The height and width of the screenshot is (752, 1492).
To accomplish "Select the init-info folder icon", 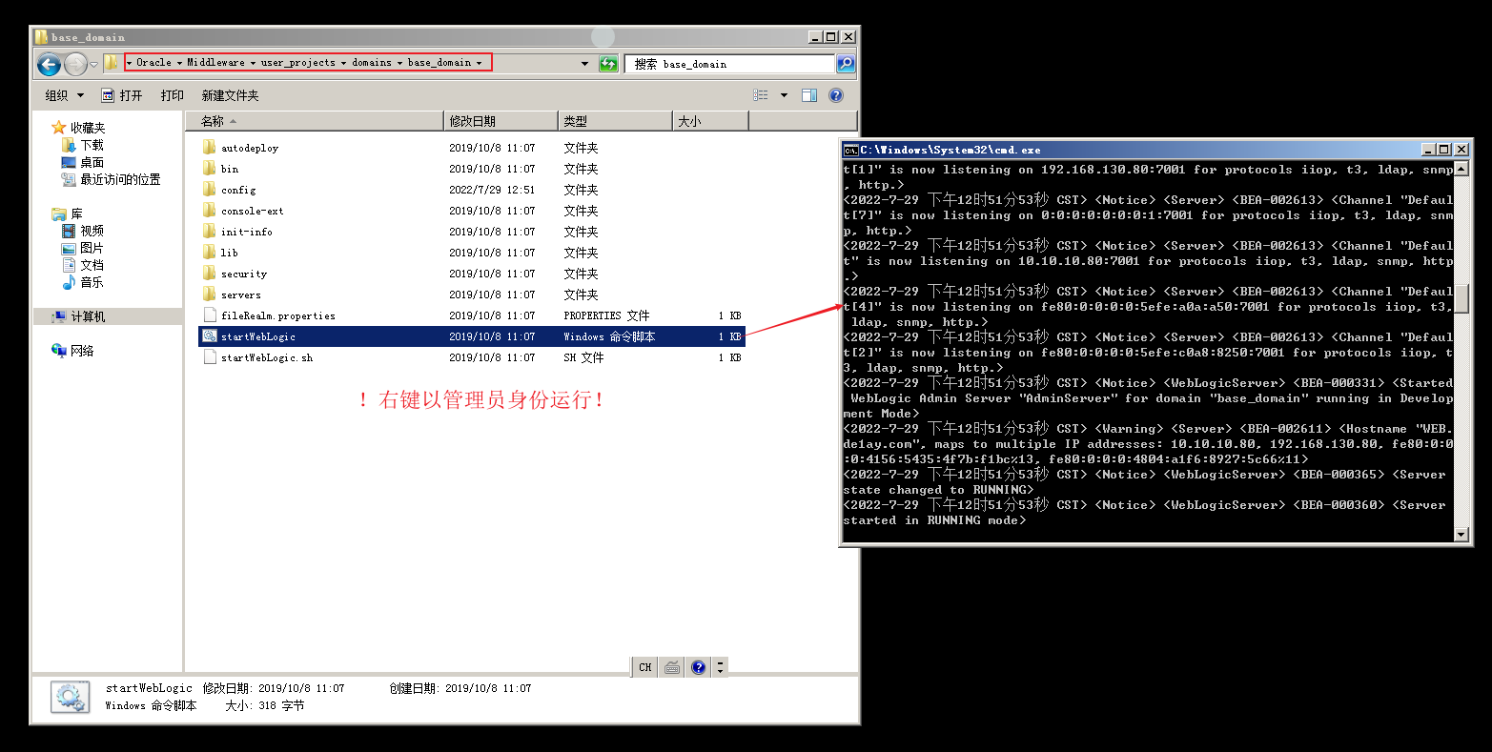I will [x=210, y=232].
